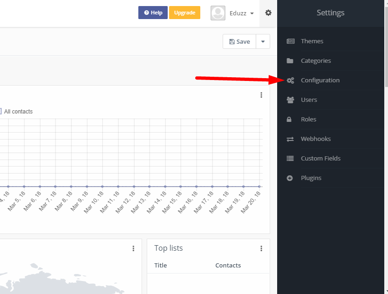Click the Webhooks arrows icon

click(290, 139)
